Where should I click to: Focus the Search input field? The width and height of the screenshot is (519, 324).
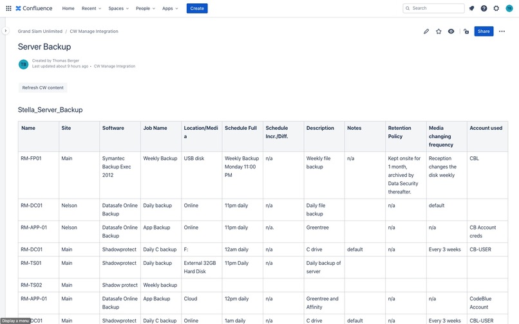coord(433,8)
